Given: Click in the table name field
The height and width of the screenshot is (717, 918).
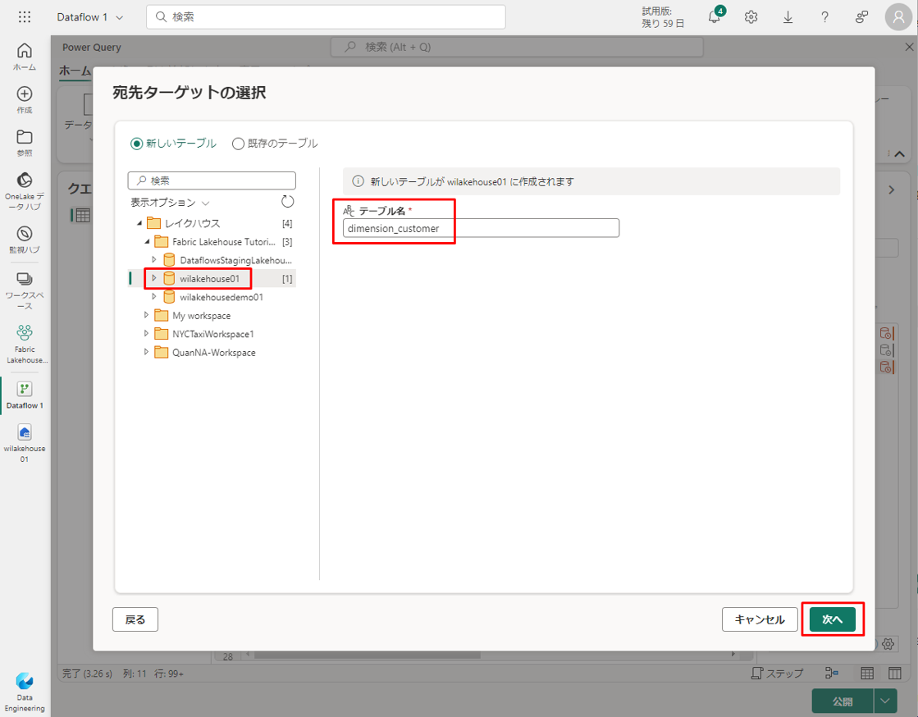Looking at the screenshot, I should click(x=481, y=228).
